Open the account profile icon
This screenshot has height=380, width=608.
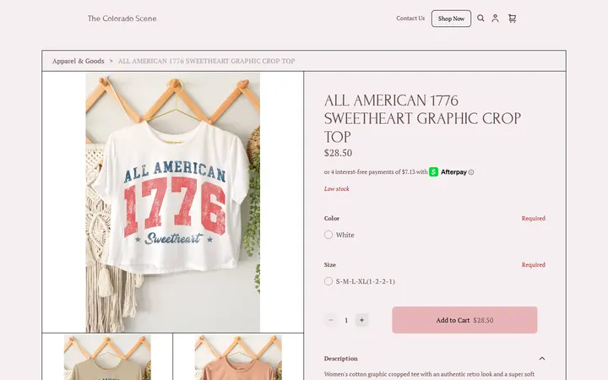(495, 19)
